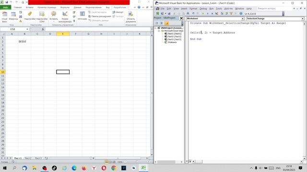Screen dimensions: 307x172
Task: Open Run menu in VBA editor
Action: [x=212, y=9]
